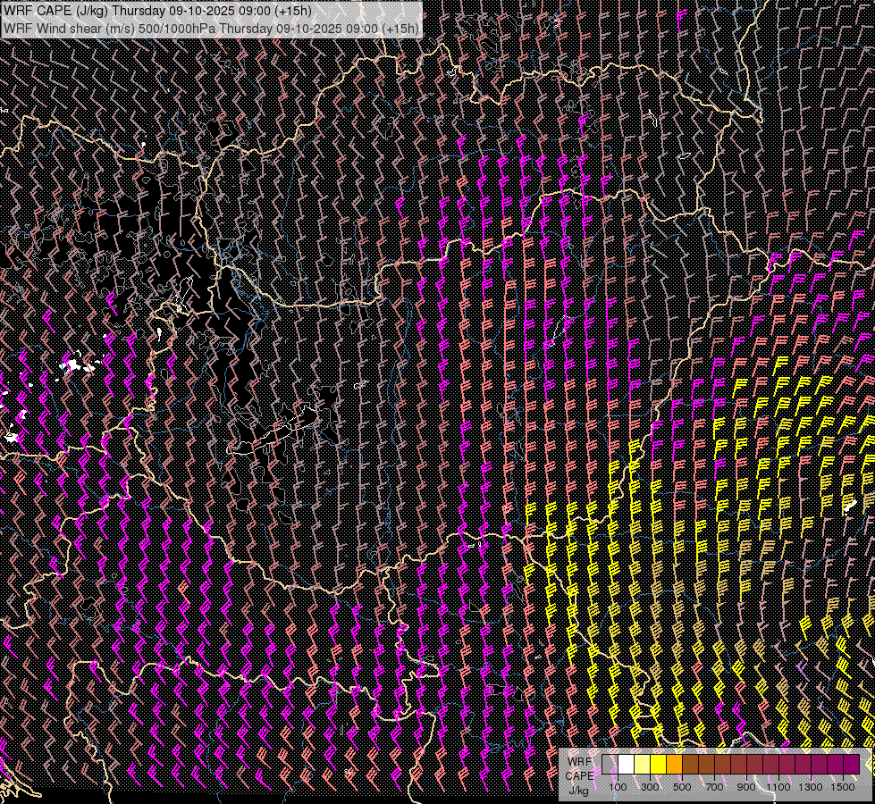Click the white swatch in the CAPE legend
Viewport: 875px width, 804px height.
[627, 765]
